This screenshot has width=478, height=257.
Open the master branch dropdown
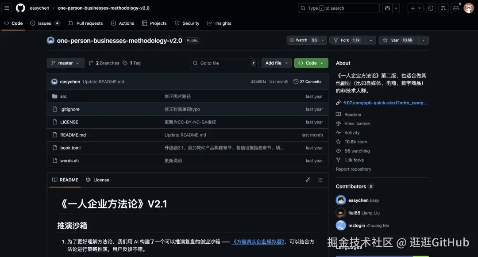(x=66, y=63)
